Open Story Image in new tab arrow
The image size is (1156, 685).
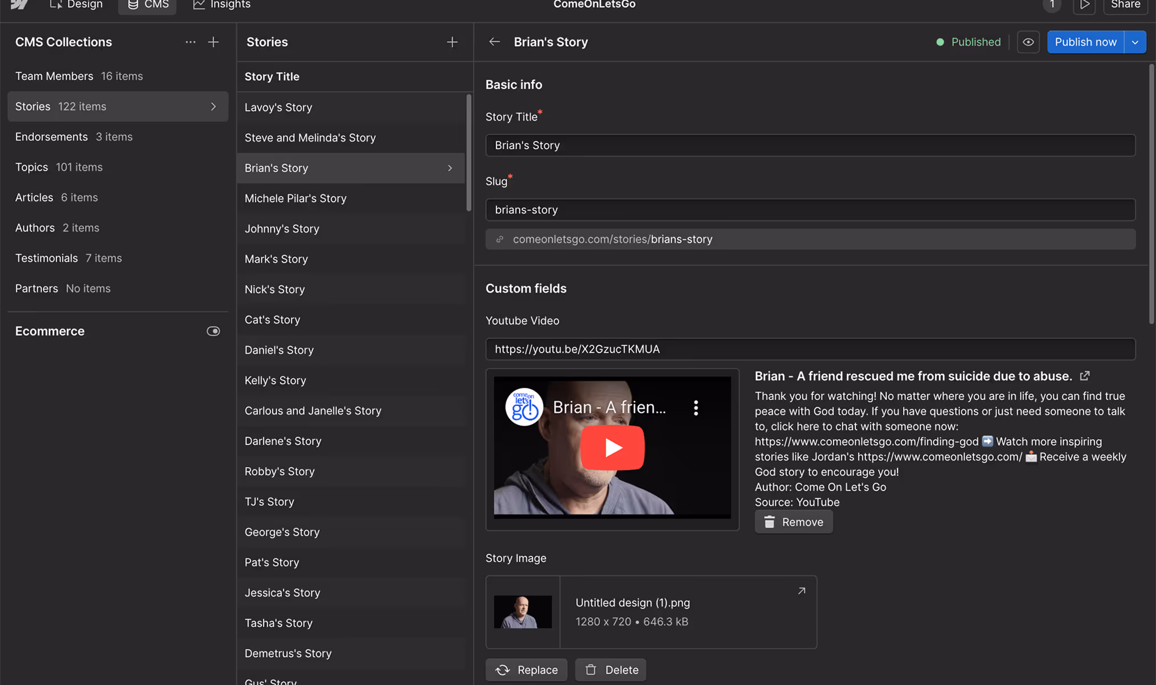pos(801,591)
